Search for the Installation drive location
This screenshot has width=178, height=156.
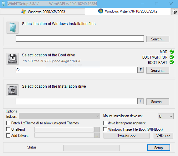pos(158,101)
